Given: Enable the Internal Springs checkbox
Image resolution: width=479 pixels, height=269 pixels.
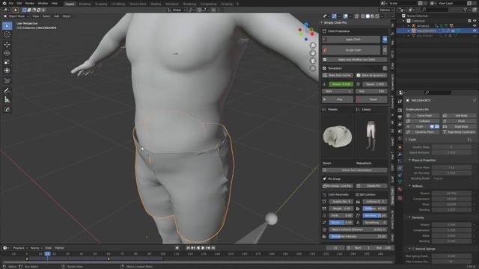Looking at the screenshot, I should click(413, 249).
